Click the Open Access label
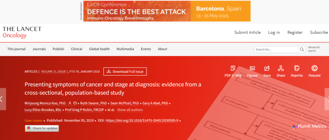This screenshot has width=329, height=140. pyautogui.click(x=34, y=121)
